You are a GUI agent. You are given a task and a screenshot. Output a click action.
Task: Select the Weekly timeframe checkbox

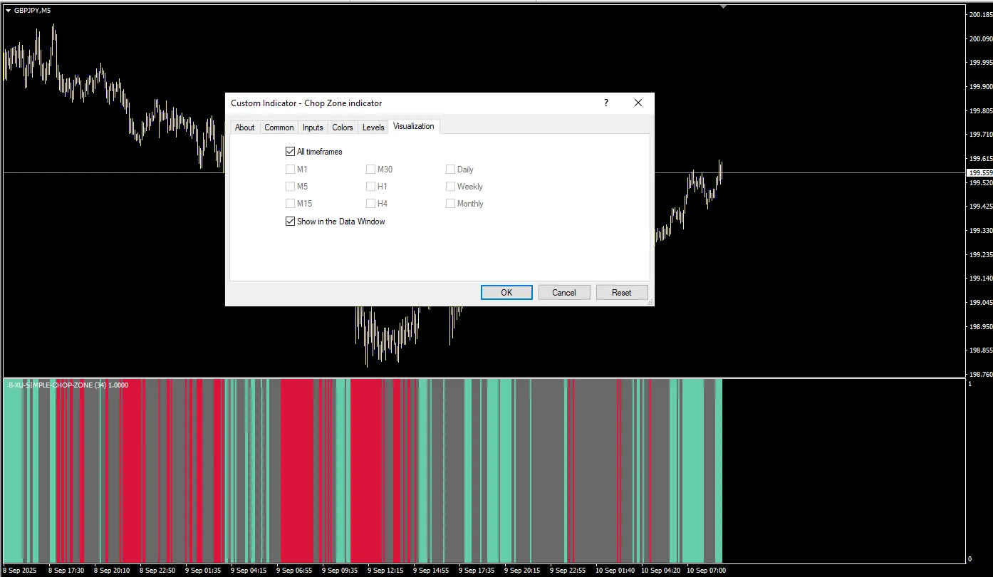pyautogui.click(x=450, y=187)
